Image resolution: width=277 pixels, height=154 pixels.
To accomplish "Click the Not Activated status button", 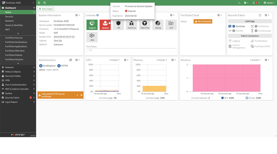I will coord(203,21).
